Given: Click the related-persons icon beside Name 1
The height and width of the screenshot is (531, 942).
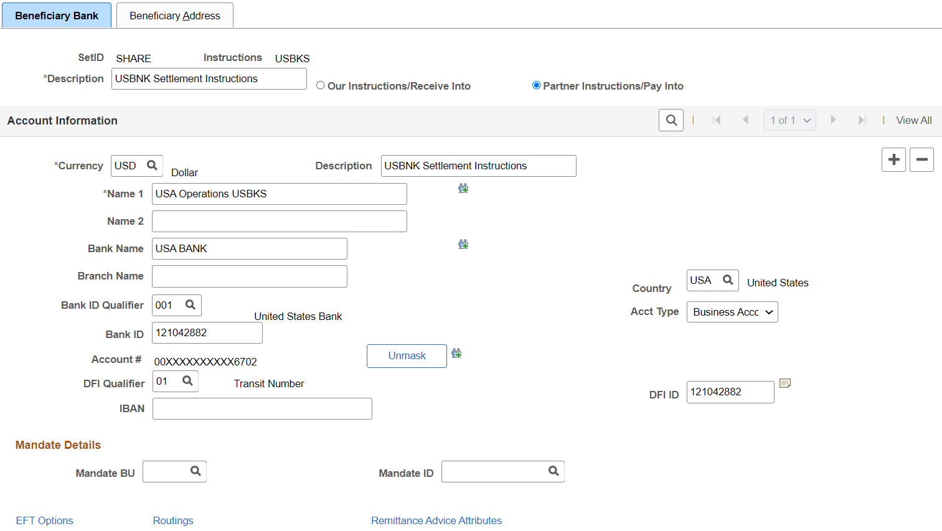Looking at the screenshot, I should coord(463,187).
